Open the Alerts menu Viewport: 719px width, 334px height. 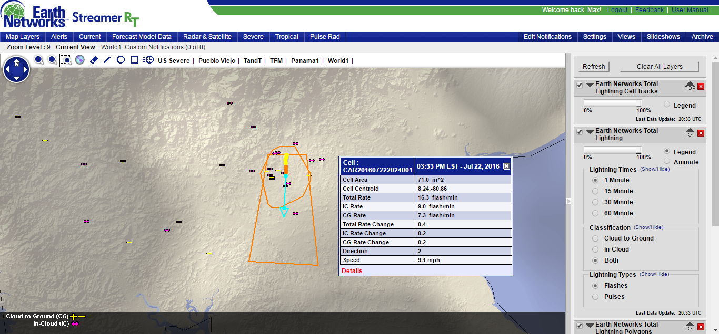[59, 37]
